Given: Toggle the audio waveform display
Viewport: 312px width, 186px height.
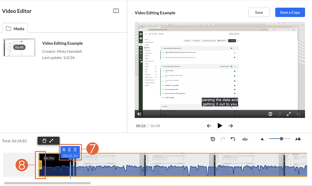Looking at the screenshot, I should click(245, 139).
